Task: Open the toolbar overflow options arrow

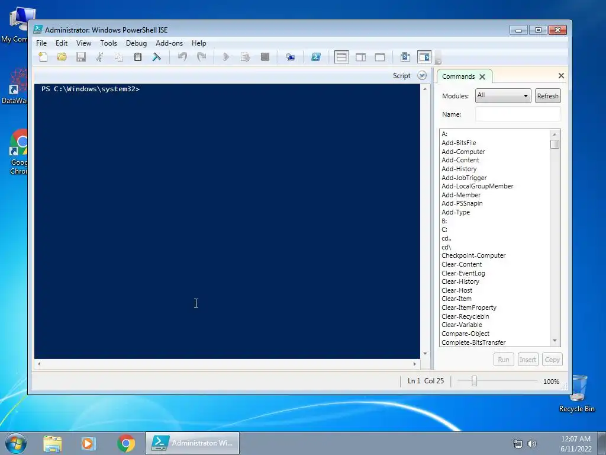Action: 438,58
